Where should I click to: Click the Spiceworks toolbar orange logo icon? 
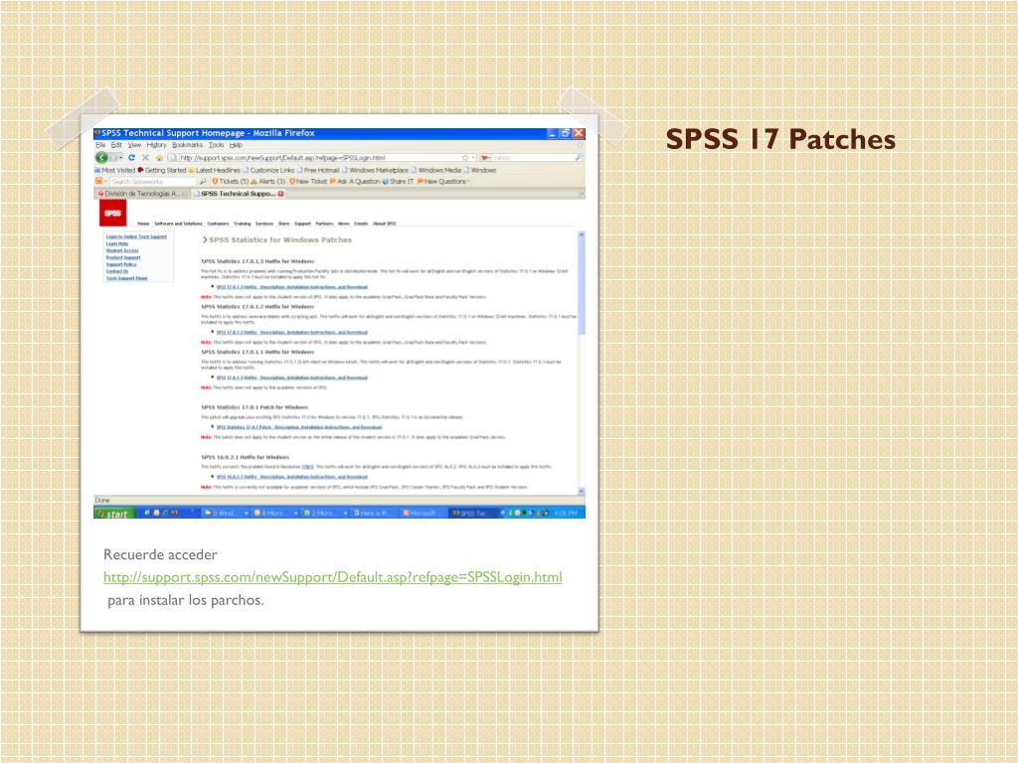(98, 182)
